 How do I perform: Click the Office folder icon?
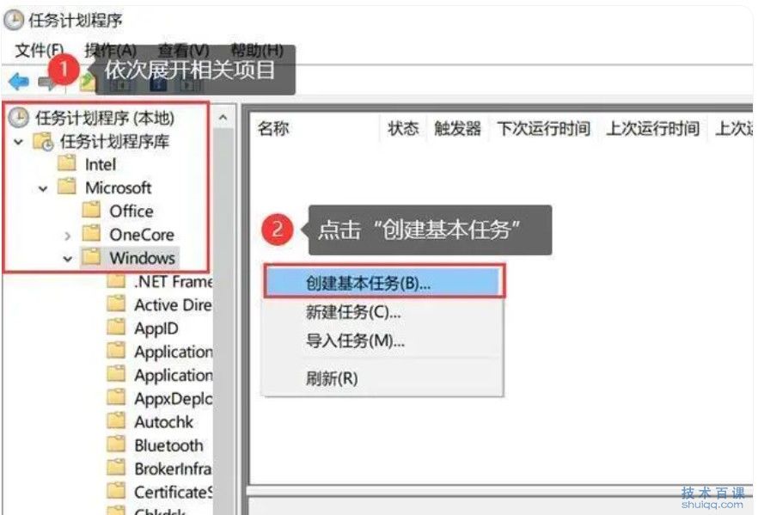click(x=91, y=211)
